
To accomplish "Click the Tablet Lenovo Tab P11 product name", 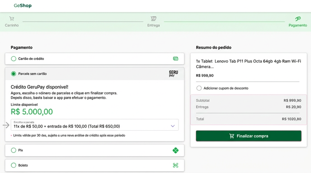I will pos(248,64).
